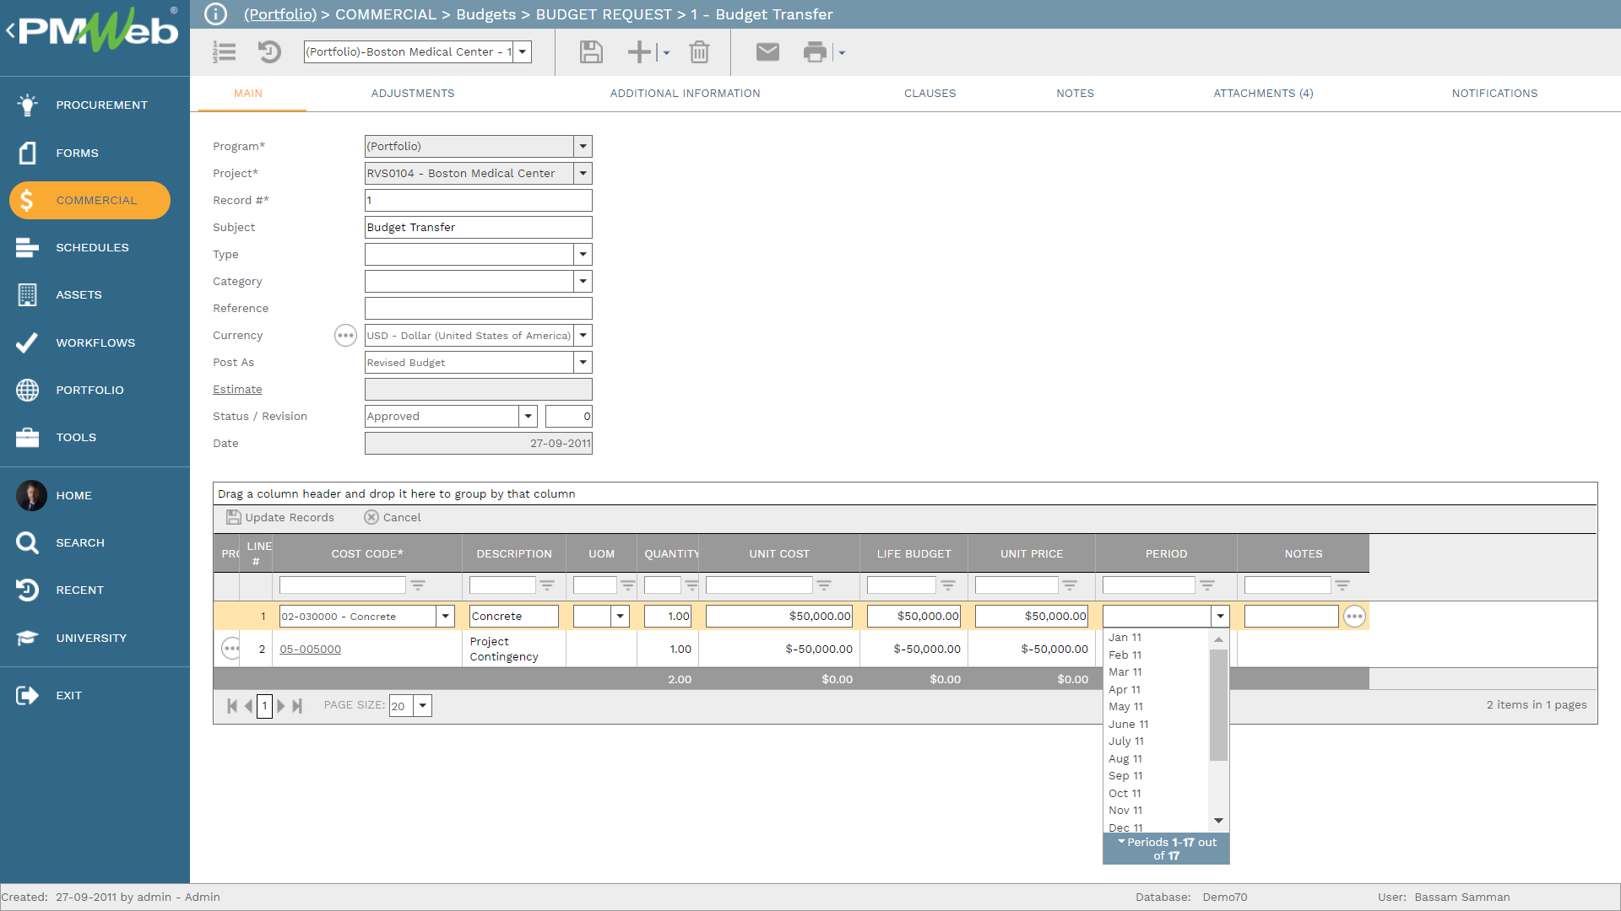Open the Category dropdown

(583, 281)
